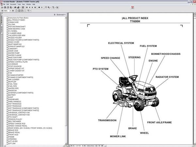Jump to the RADIATOR bookmark
Screen dimensions: 196x147
coord(13,90)
